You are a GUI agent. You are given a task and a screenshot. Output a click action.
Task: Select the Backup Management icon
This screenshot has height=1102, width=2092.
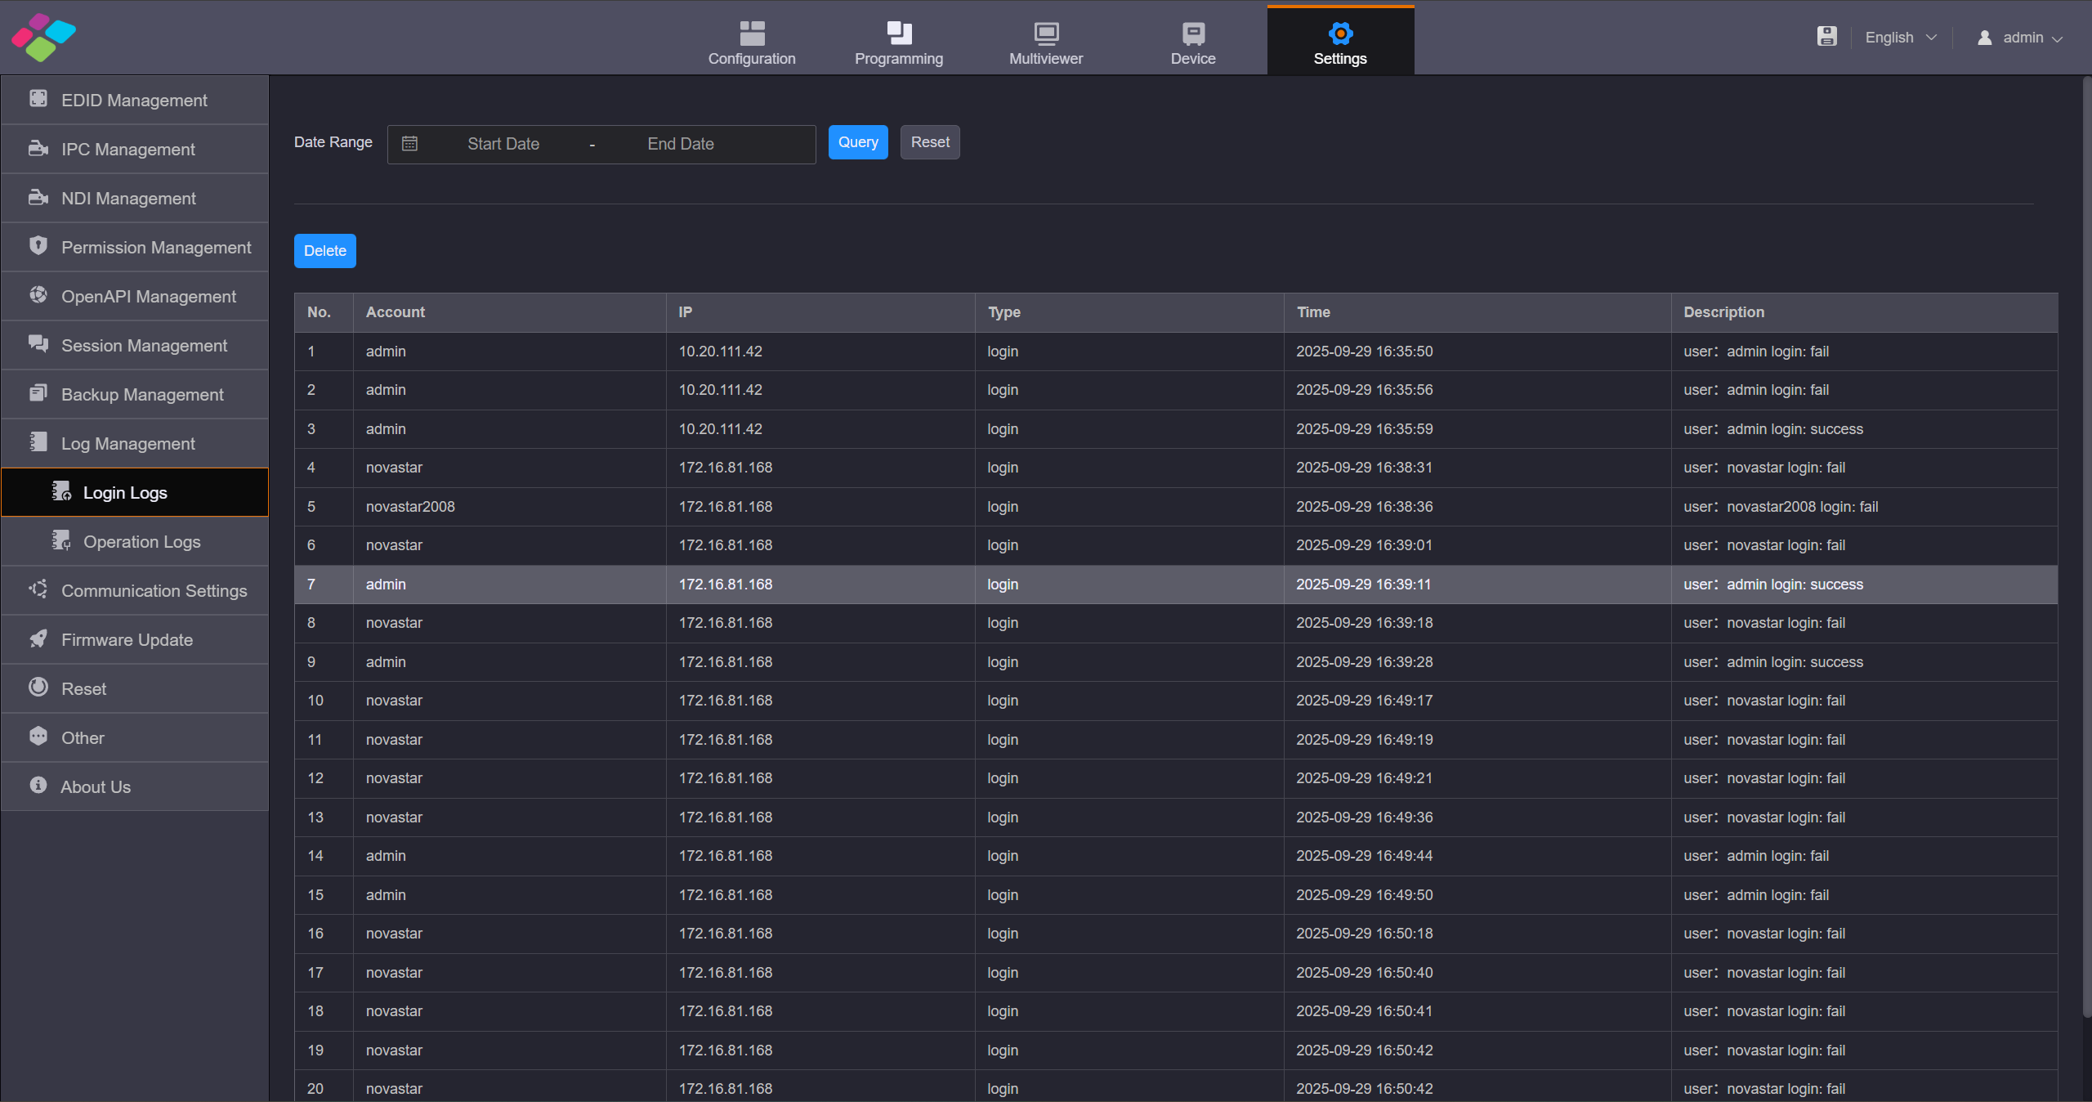click(x=38, y=394)
